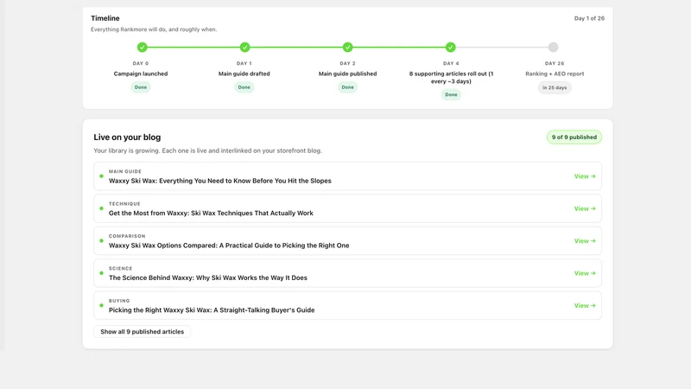Click Done badge under Main guide drafted
The image size is (691, 389).
244,87
